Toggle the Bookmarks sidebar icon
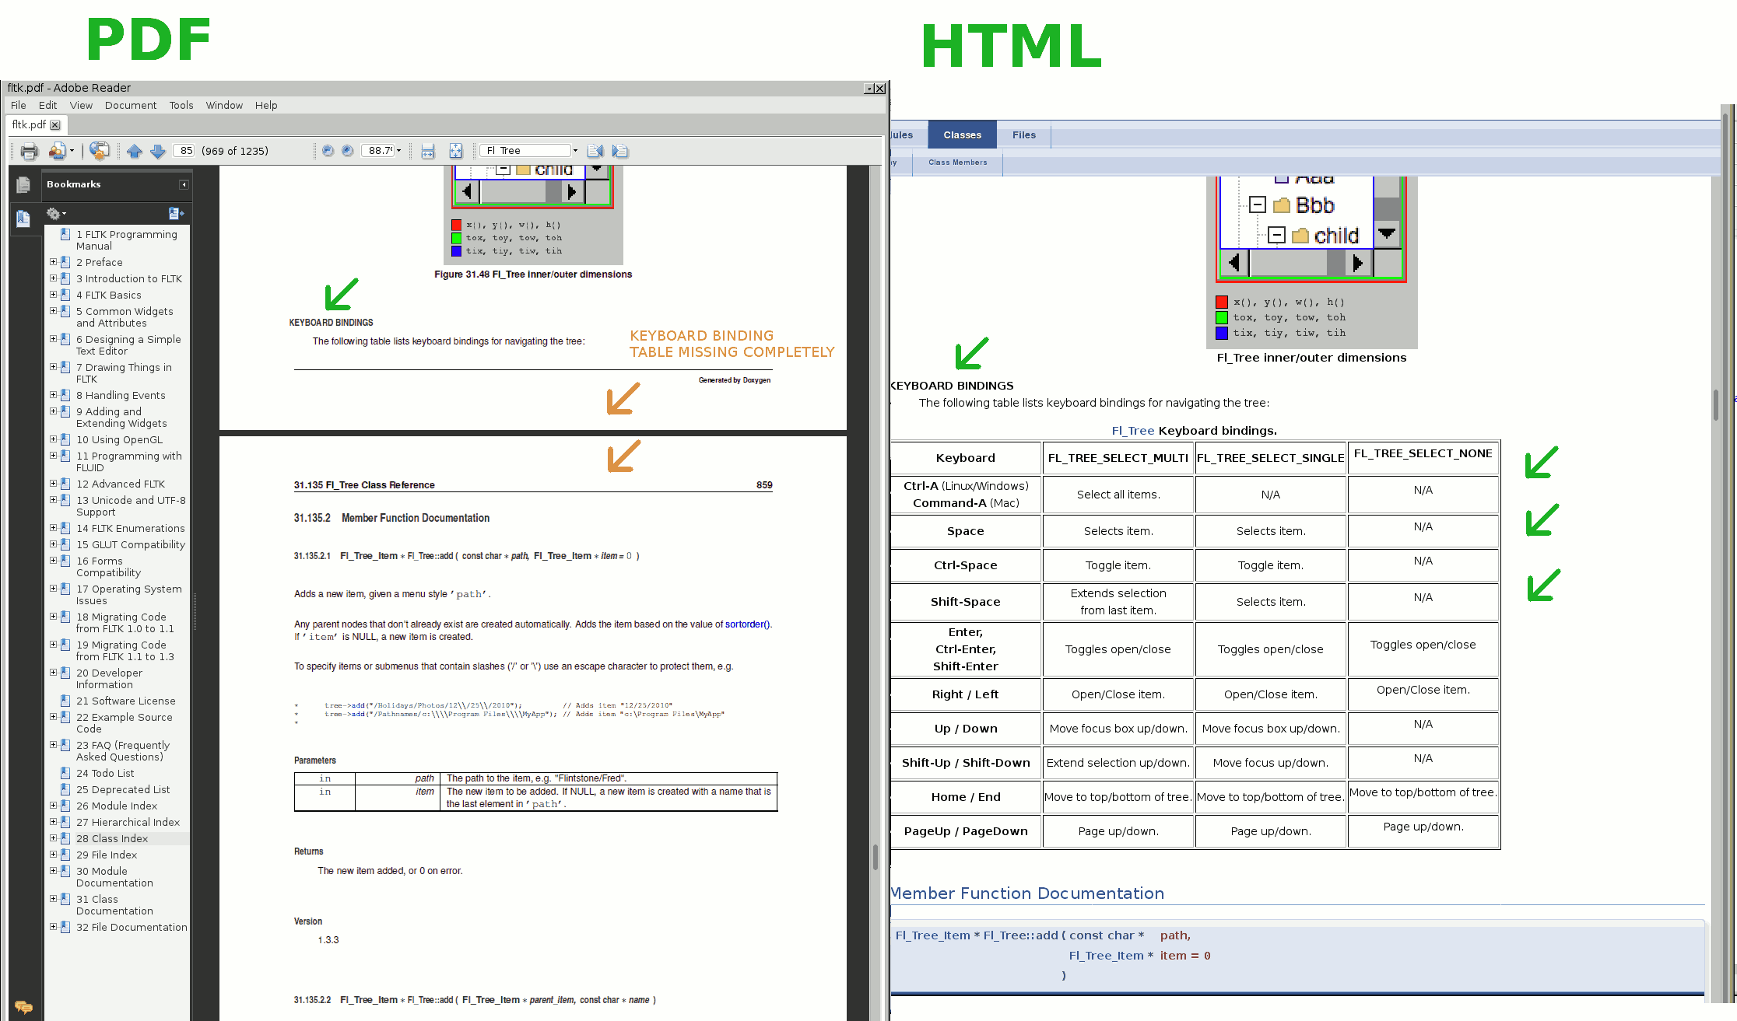Screen dimensions: 1737x1021 (x=23, y=219)
